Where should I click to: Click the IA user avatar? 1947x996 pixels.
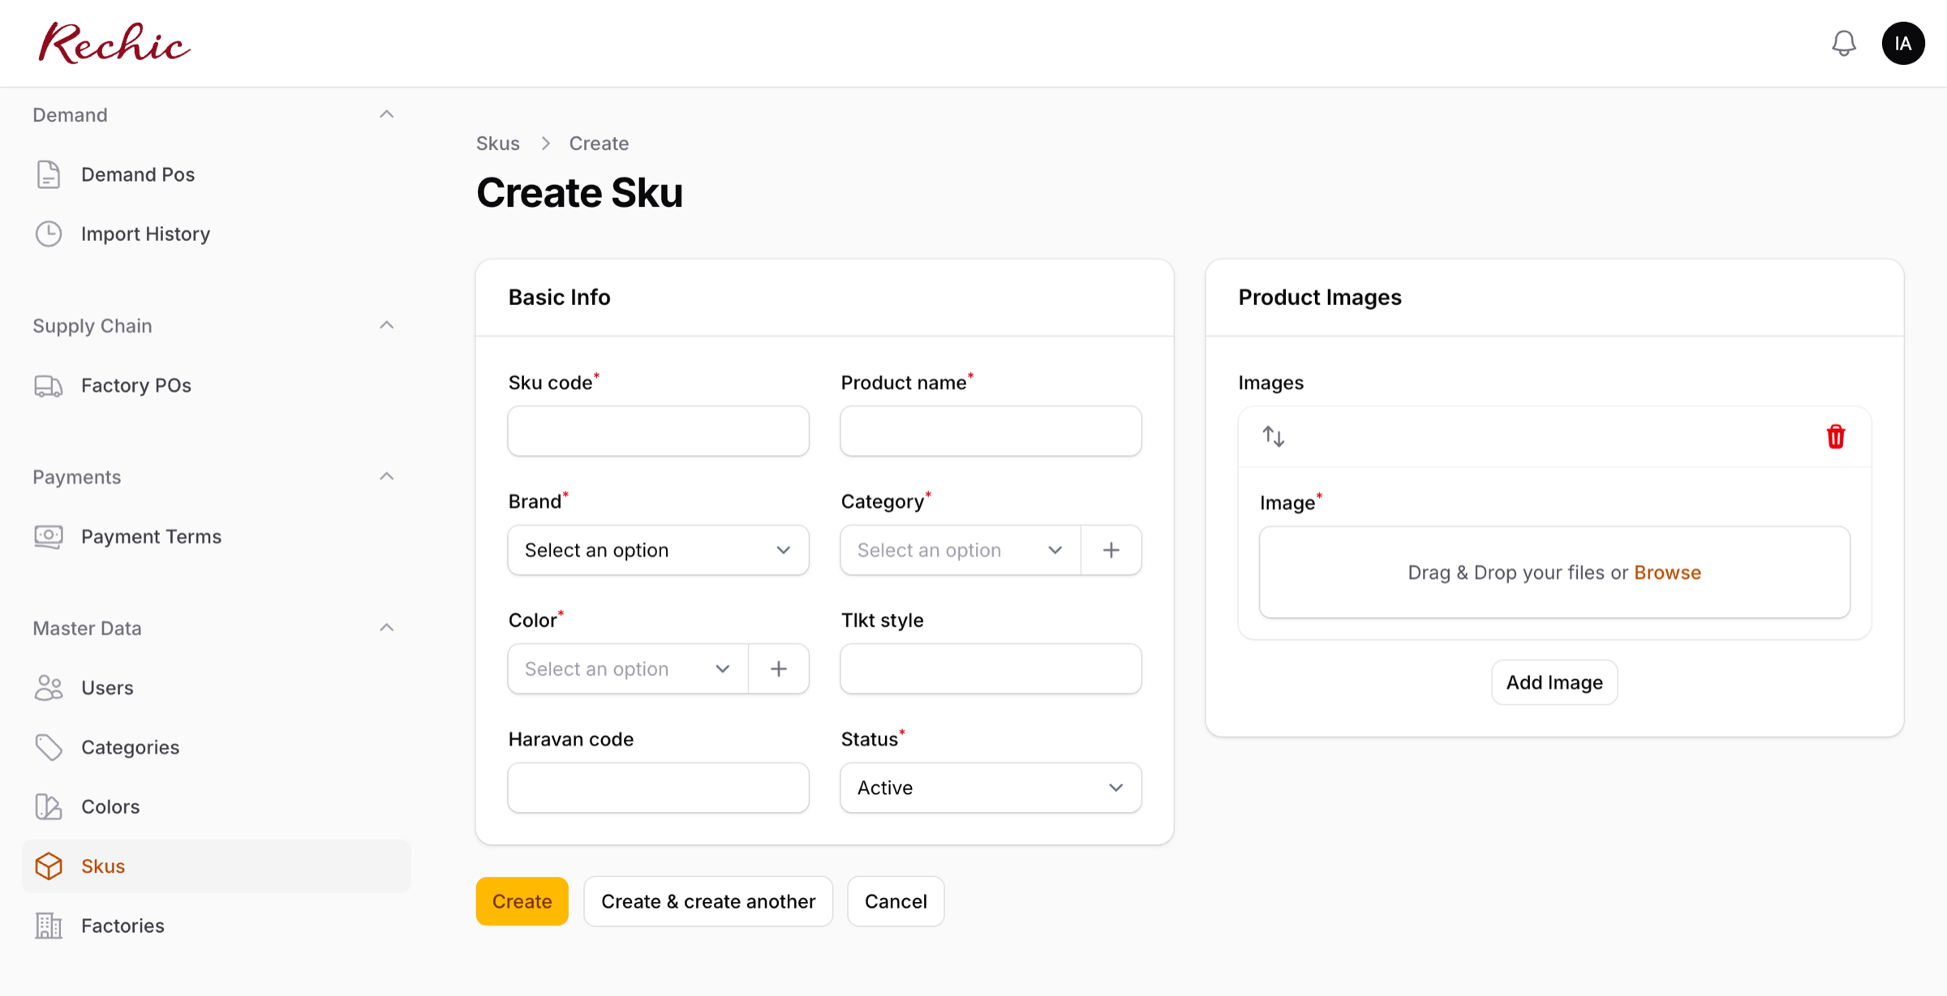pyautogui.click(x=1902, y=43)
